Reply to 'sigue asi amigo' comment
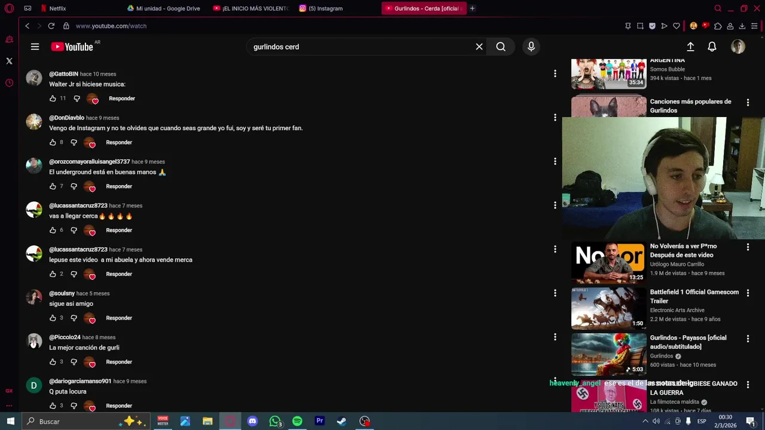This screenshot has width=765, height=430. 119,318
